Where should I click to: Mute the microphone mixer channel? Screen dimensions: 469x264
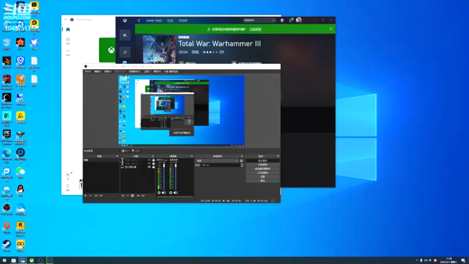[x=164, y=193]
